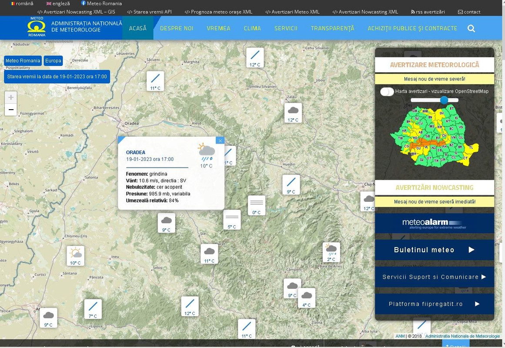Click the ORADEA title in popup

coord(136,152)
